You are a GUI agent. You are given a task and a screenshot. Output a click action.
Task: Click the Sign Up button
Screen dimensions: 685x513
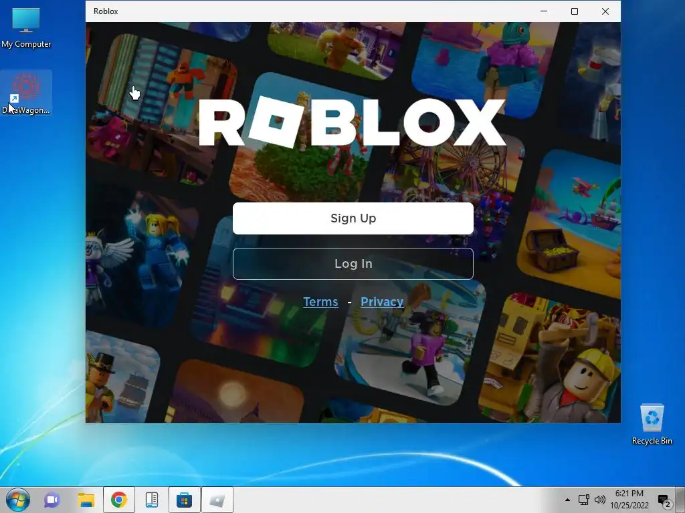tap(353, 218)
